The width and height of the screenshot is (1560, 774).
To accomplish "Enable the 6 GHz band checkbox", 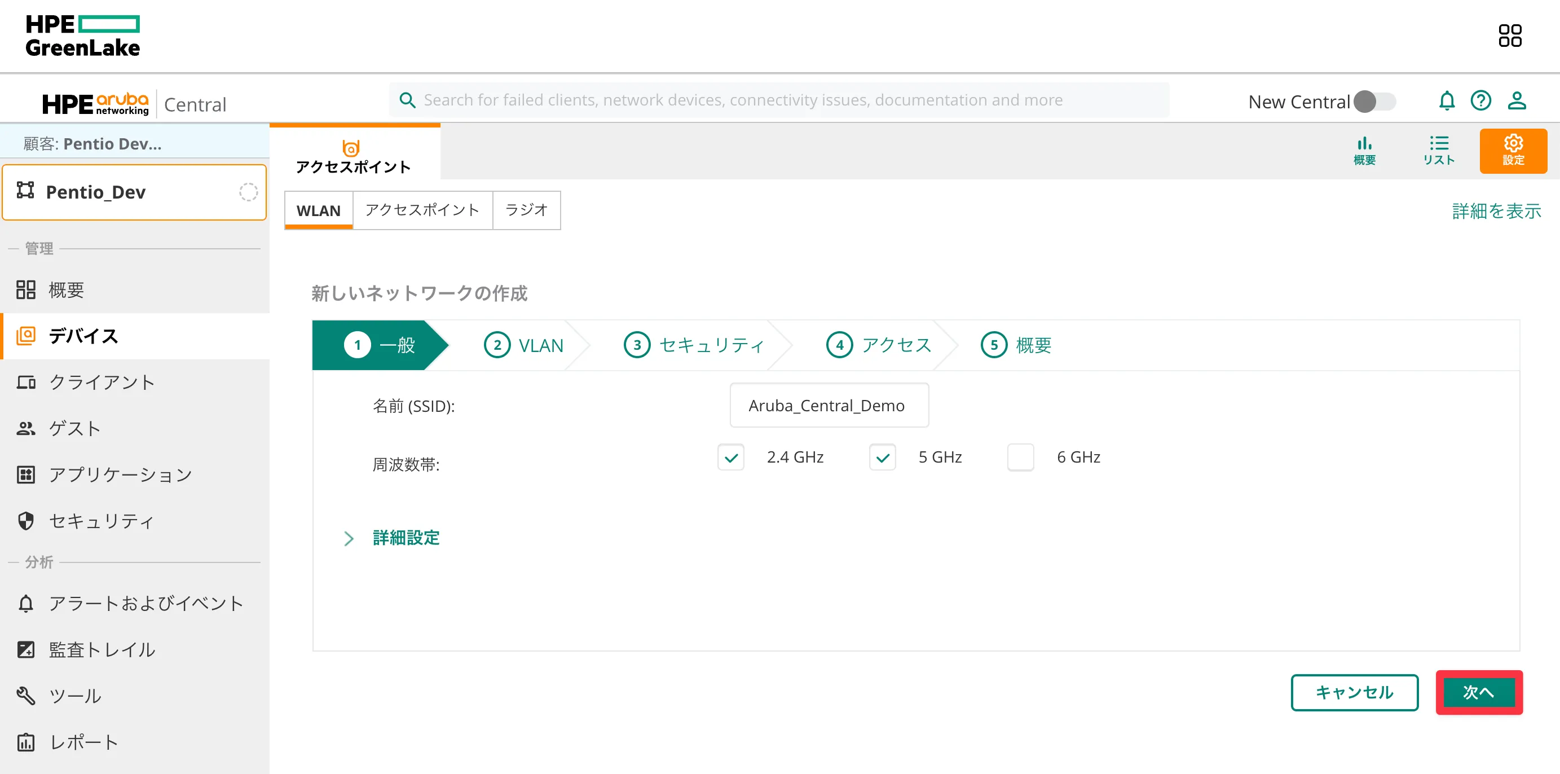I will [x=1020, y=458].
